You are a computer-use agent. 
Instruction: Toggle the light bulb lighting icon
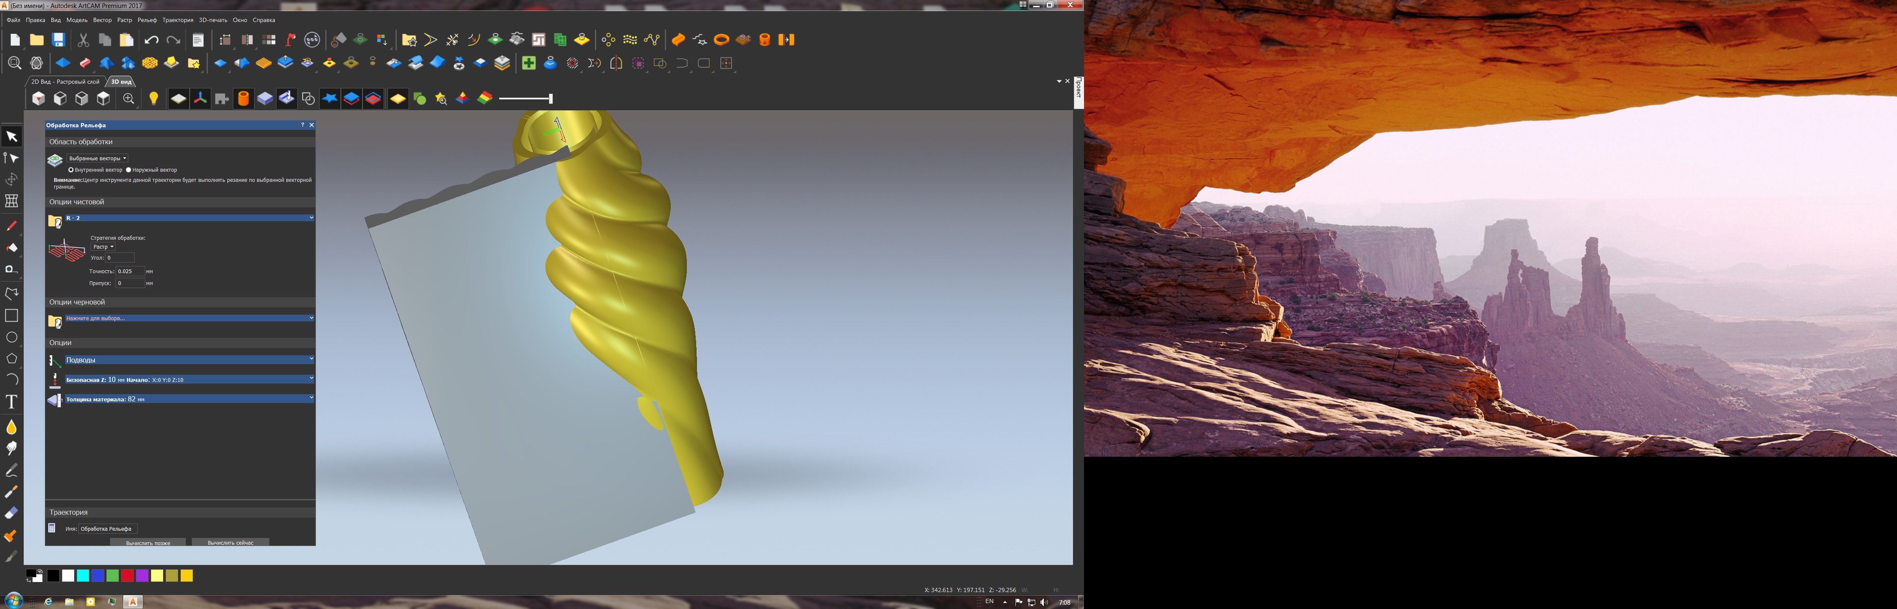pos(154,99)
